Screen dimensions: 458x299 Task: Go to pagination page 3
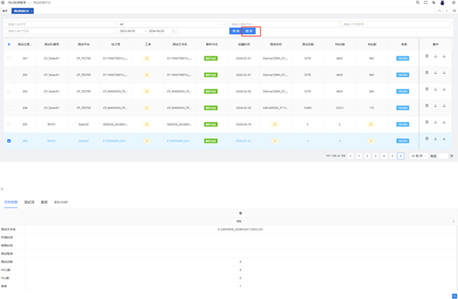click(376, 156)
